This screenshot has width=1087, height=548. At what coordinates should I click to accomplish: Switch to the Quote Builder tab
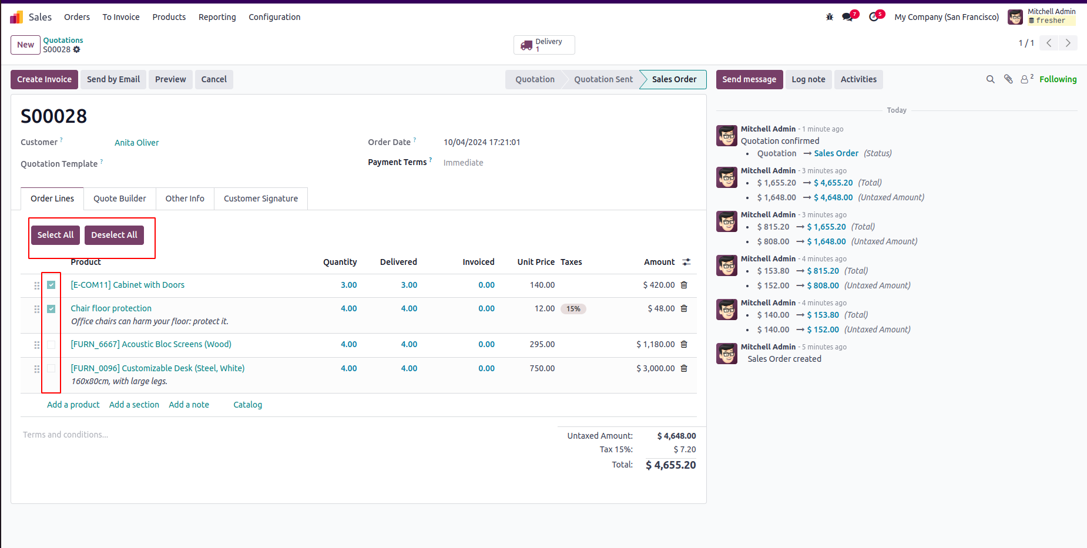coord(120,199)
